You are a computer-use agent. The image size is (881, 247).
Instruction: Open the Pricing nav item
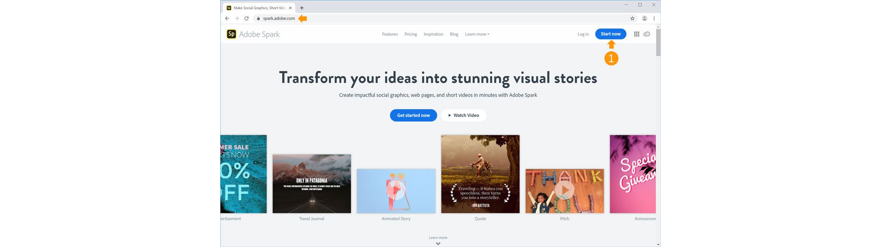pyautogui.click(x=411, y=34)
